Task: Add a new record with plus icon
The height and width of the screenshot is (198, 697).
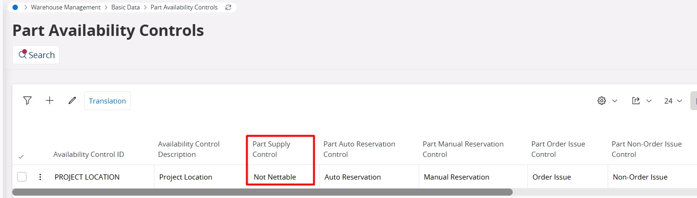Action: [50, 101]
